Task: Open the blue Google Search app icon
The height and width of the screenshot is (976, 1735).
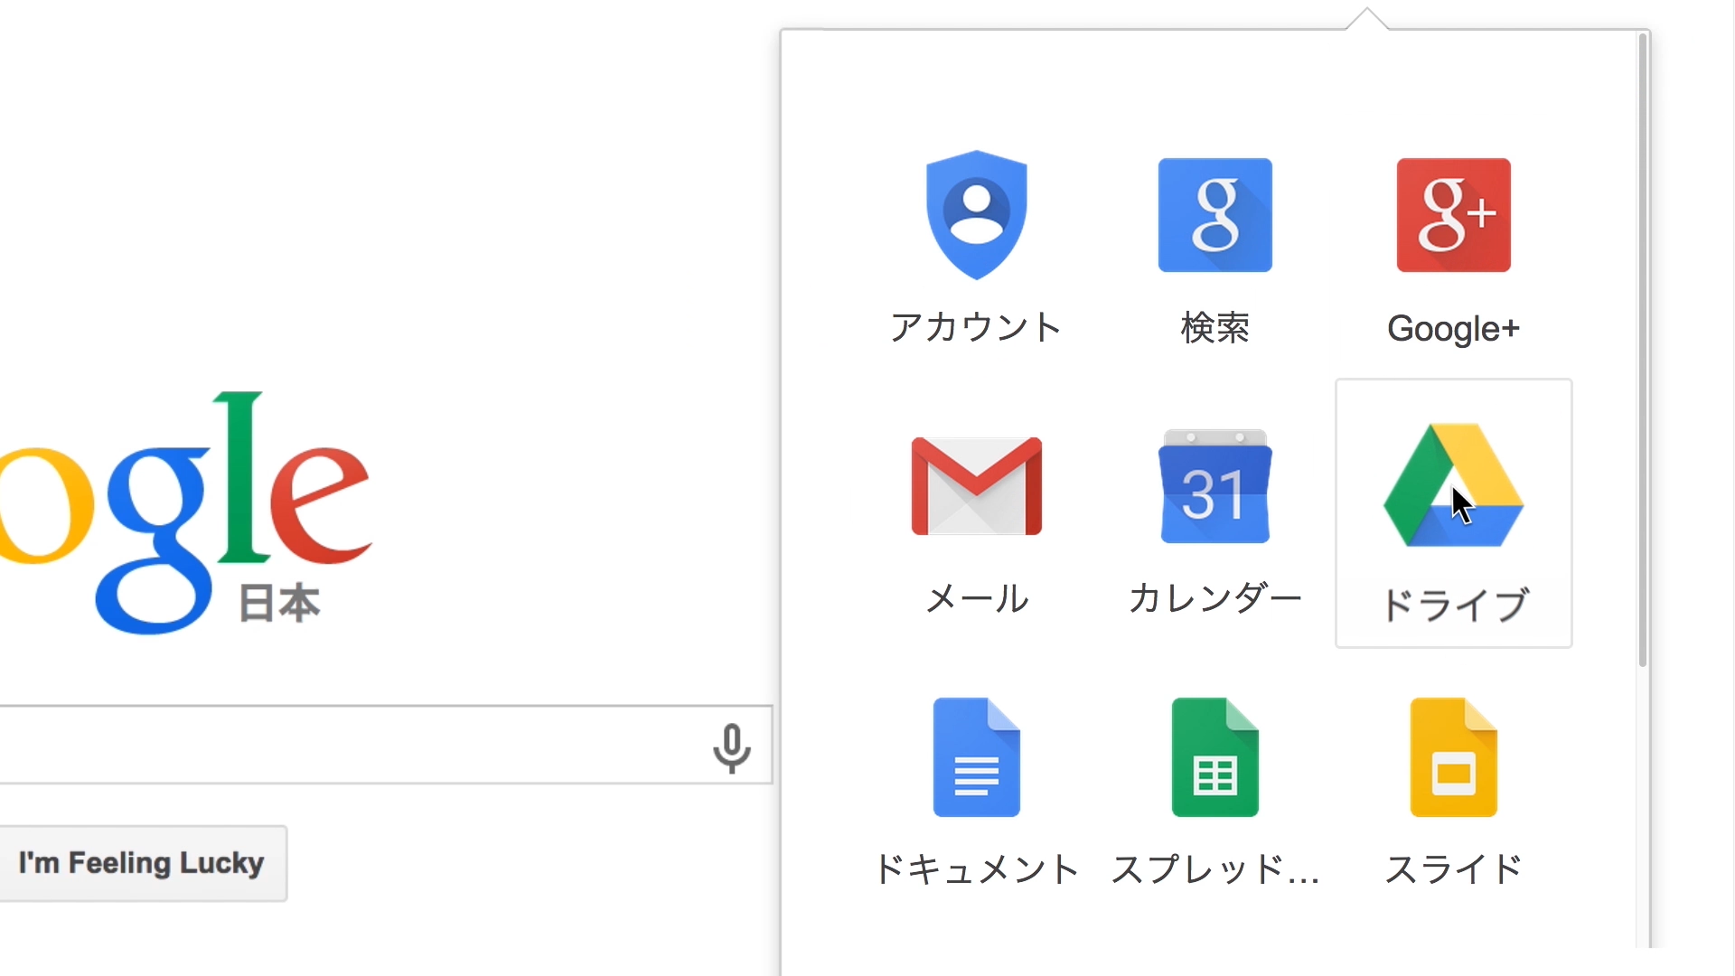Action: (x=1215, y=215)
